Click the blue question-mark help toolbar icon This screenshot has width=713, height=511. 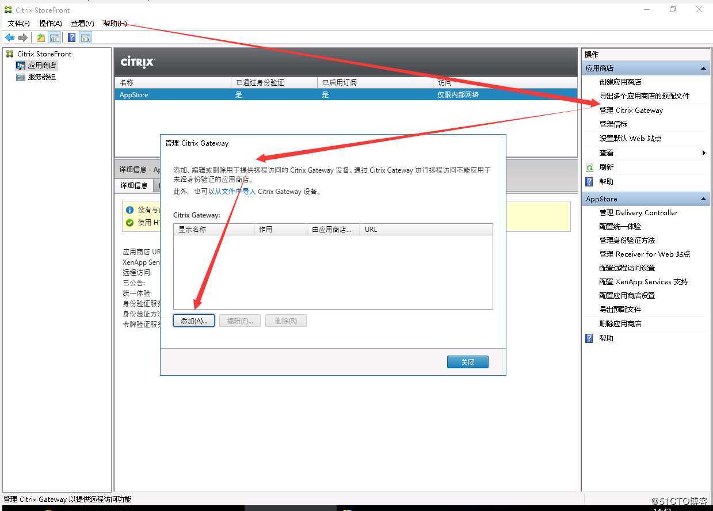72,38
